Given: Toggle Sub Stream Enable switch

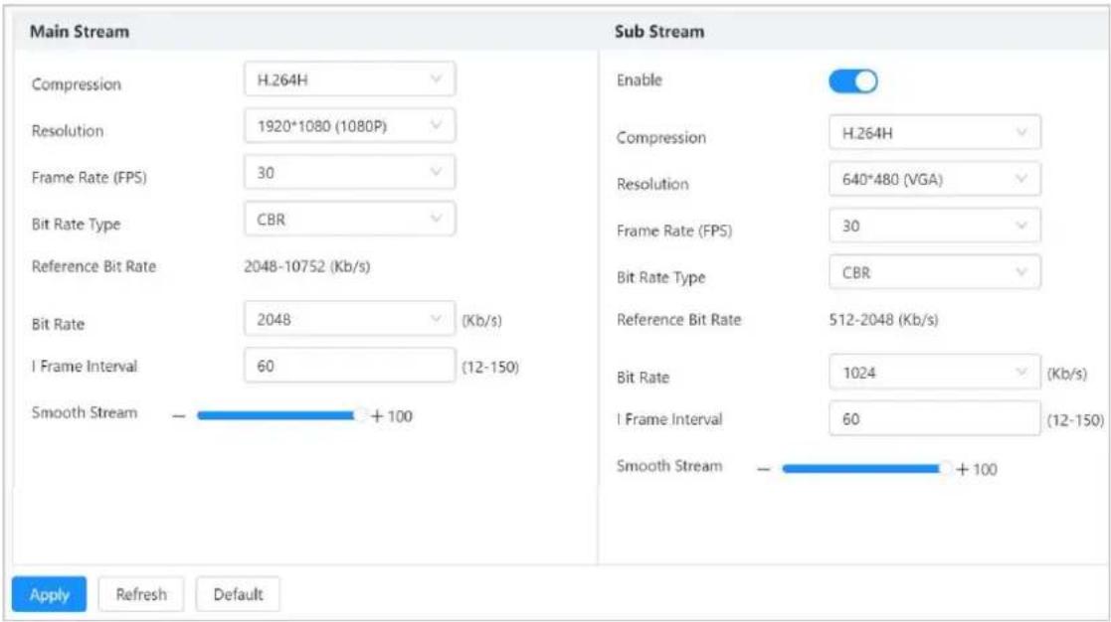Looking at the screenshot, I should [x=853, y=81].
